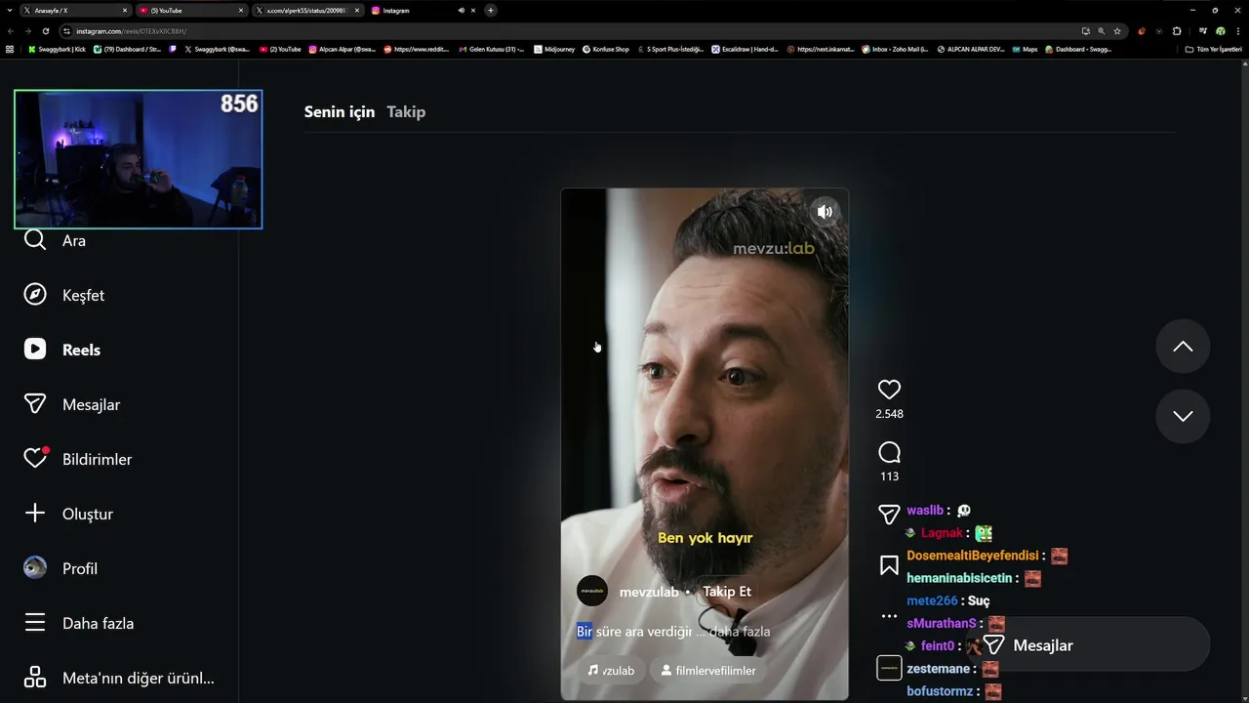Open zoom magnifier in address bar
The height and width of the screenshot is (703, 1249).
pos(1102,31)
